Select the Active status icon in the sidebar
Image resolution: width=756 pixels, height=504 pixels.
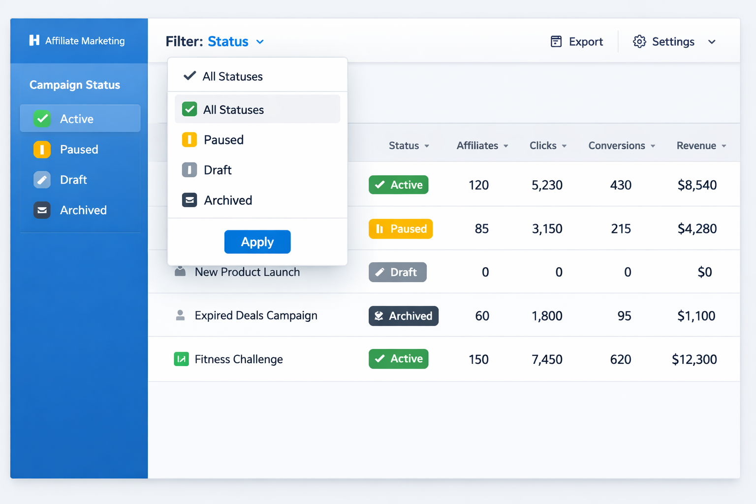click(x=42, y=118)
